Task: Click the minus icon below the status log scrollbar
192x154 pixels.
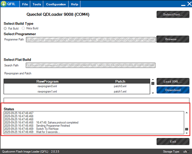Action: tap(186, 133)
